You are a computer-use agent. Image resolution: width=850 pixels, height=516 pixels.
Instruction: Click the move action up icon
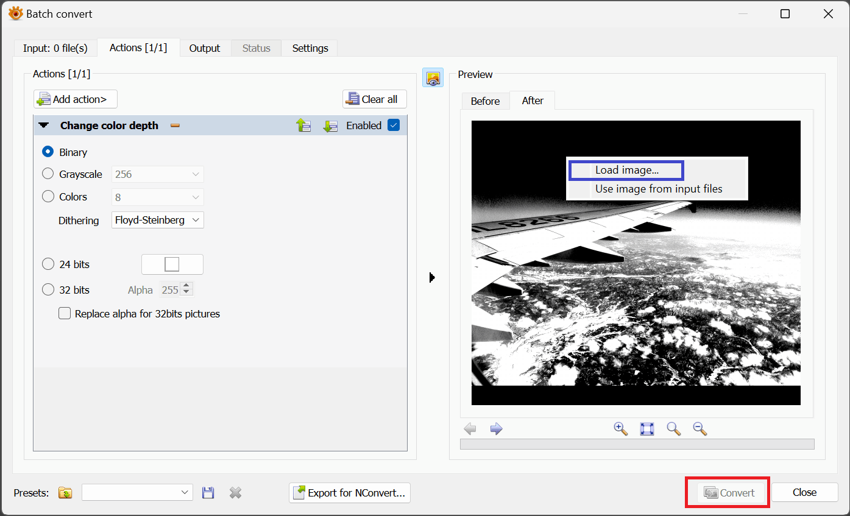303,125
